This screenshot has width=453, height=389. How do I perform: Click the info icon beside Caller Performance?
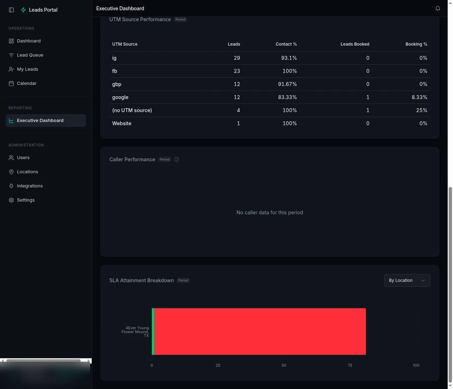coord(176,160)
